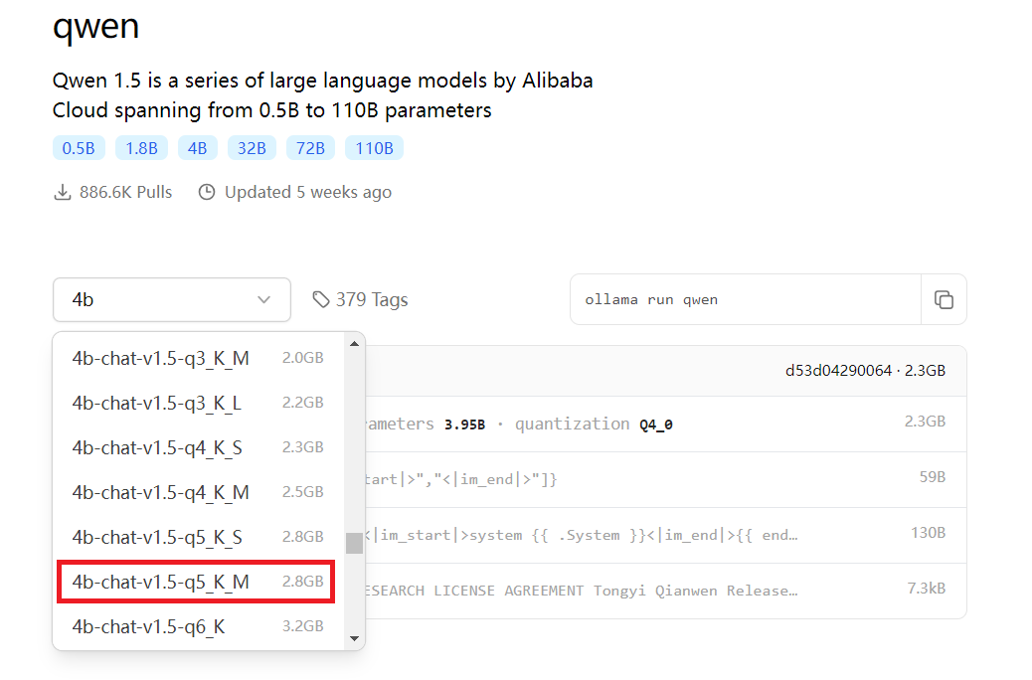
Task: Open the 379 Tags link
Action: [360, 299]
